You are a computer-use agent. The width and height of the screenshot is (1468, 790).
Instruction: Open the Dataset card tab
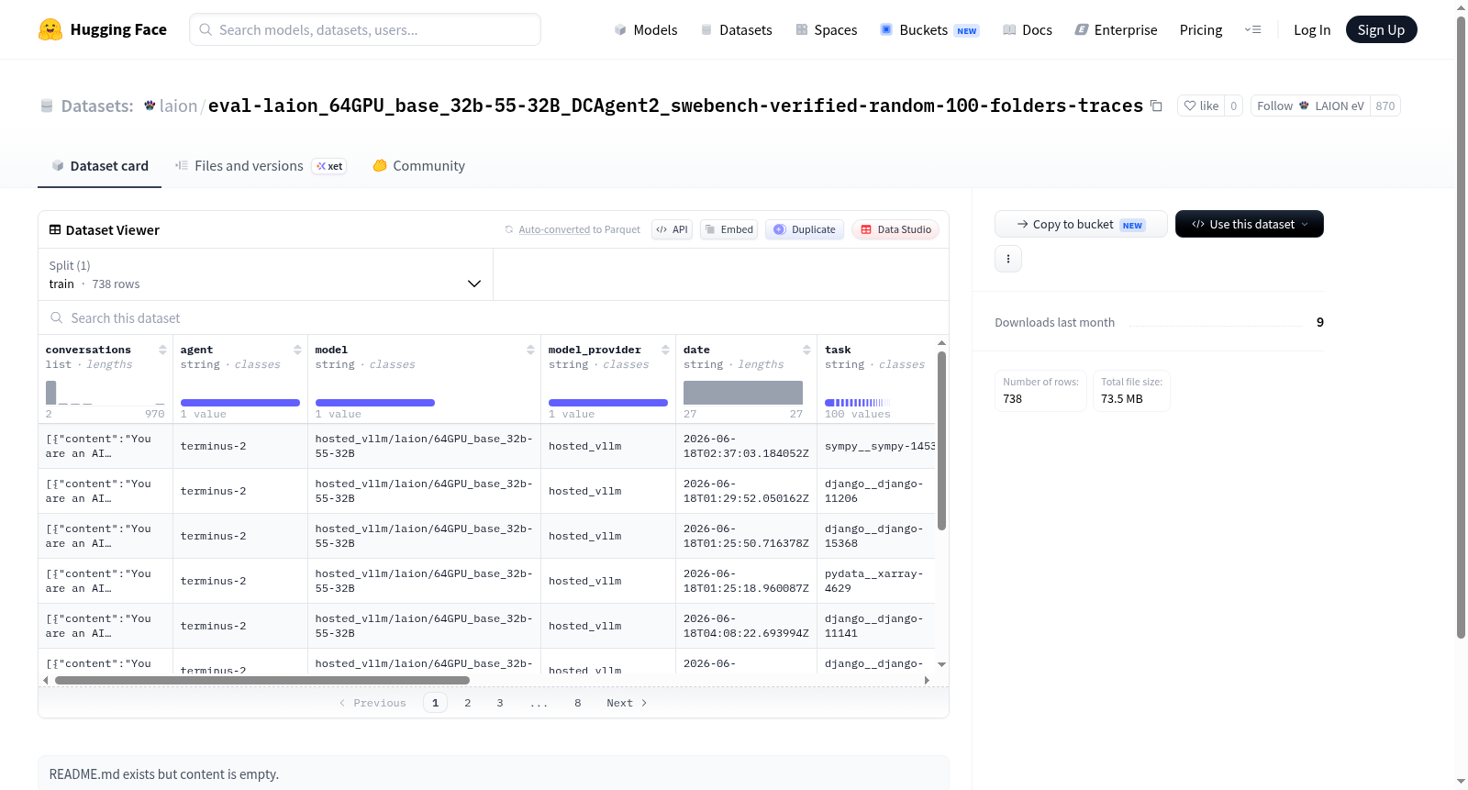click(x=99, y=166)
